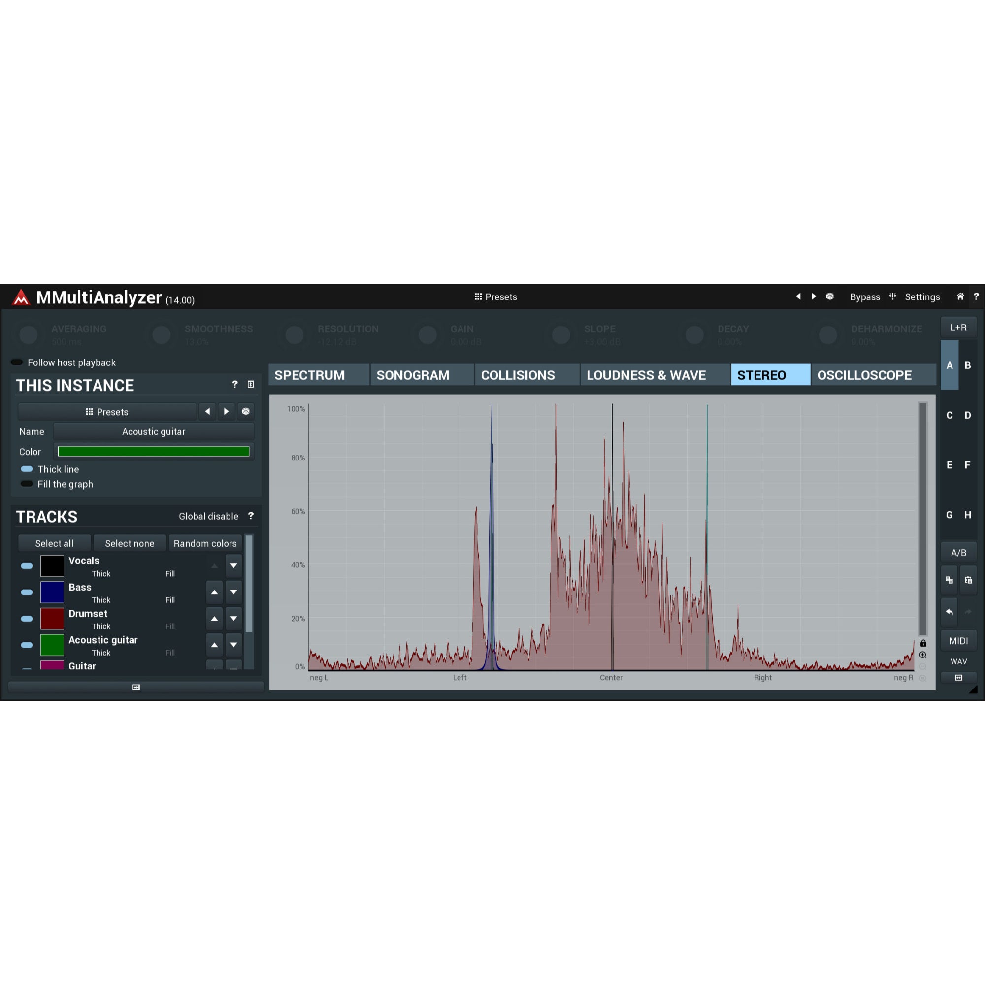Toggle the Acoustic guitar track visibility
This screenshot has height=985, width=985.
[x=27, y=645]
